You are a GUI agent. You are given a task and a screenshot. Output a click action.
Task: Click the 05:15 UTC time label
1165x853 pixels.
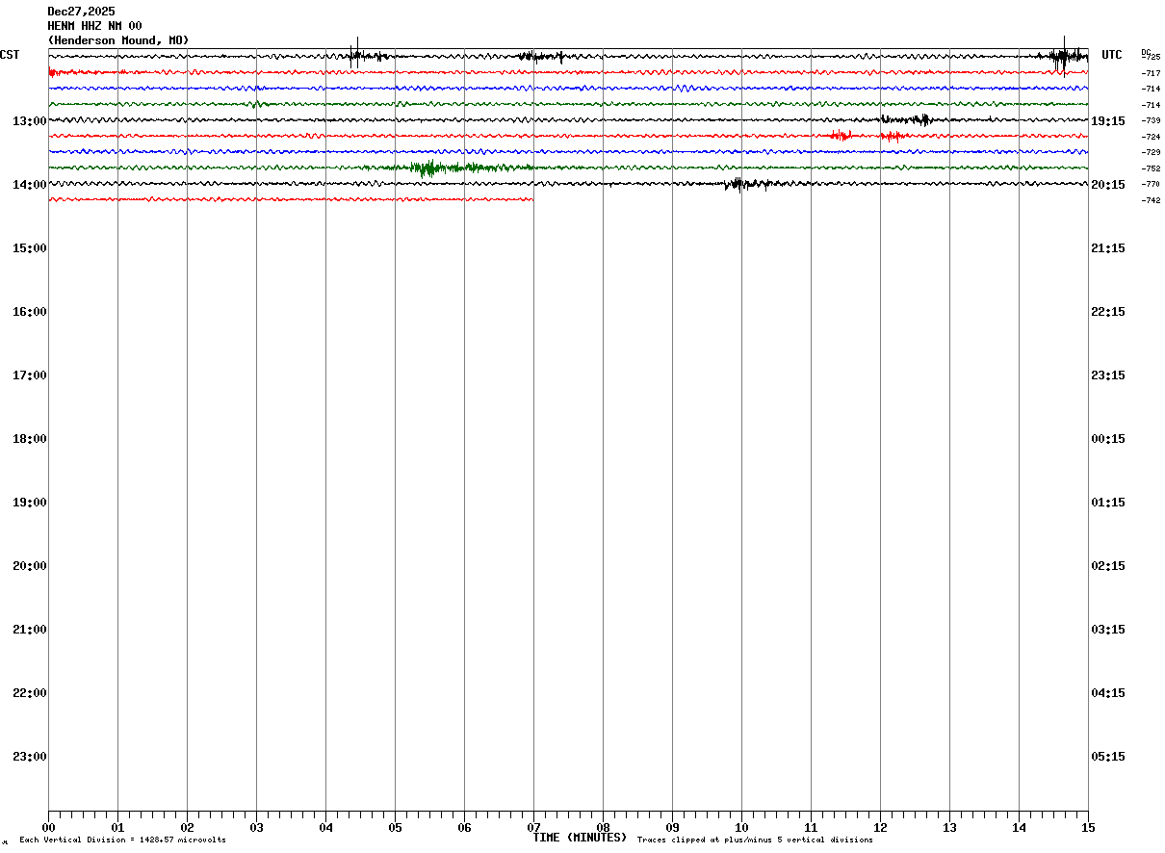(x=1109, y=757)
